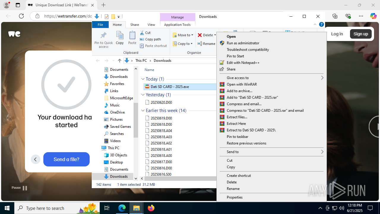The width and height of the screenshot is (380, 214).
Task: Switch to the Share ribbon tab
Action: (x=134, y=25)
